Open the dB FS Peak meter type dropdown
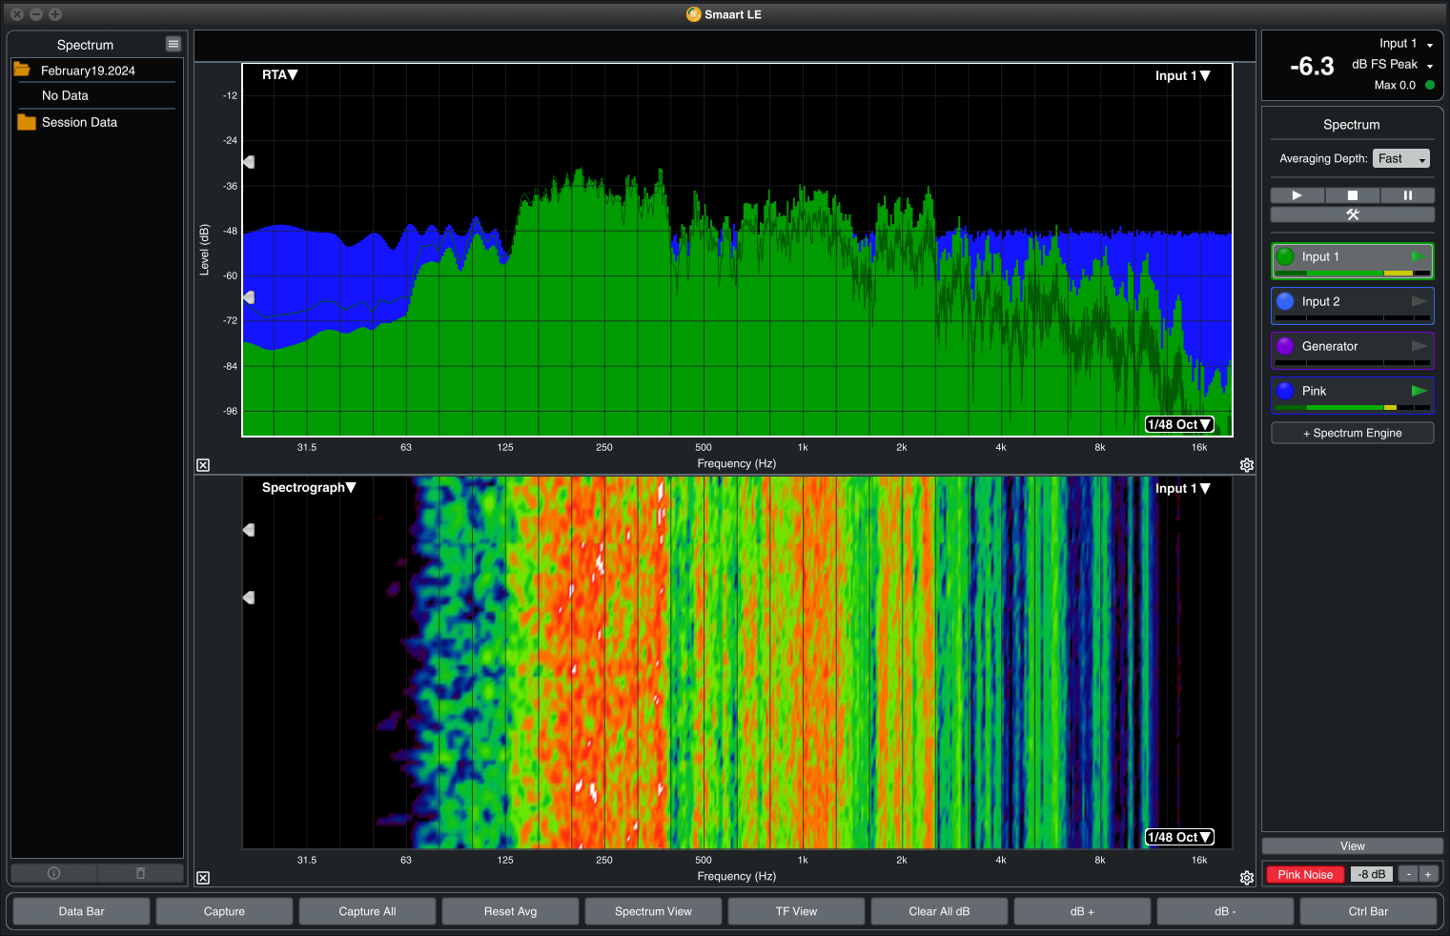This screenshot has height=936, width=1450. pos(1393,65)
